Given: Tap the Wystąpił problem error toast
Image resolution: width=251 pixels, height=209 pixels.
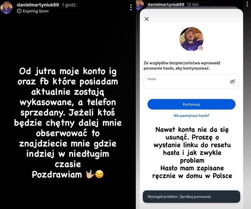Looking at the screenshot, I should point(191,197).
